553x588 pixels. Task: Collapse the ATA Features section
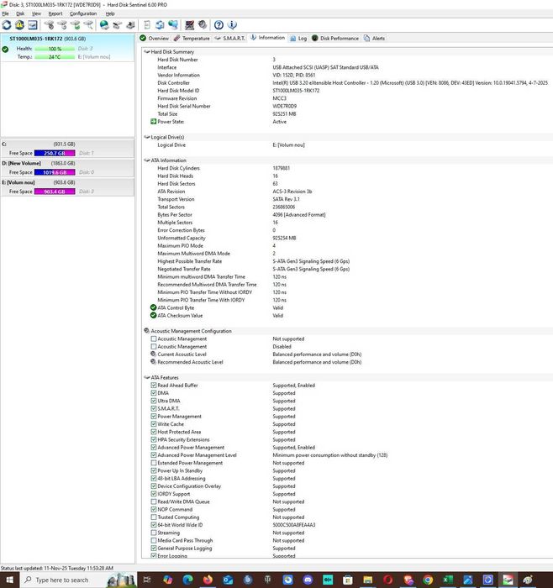pyautogui.click(x=147, y=377)
